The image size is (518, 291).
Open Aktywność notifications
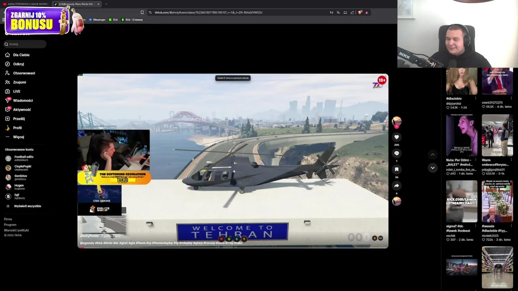point(18,110)
